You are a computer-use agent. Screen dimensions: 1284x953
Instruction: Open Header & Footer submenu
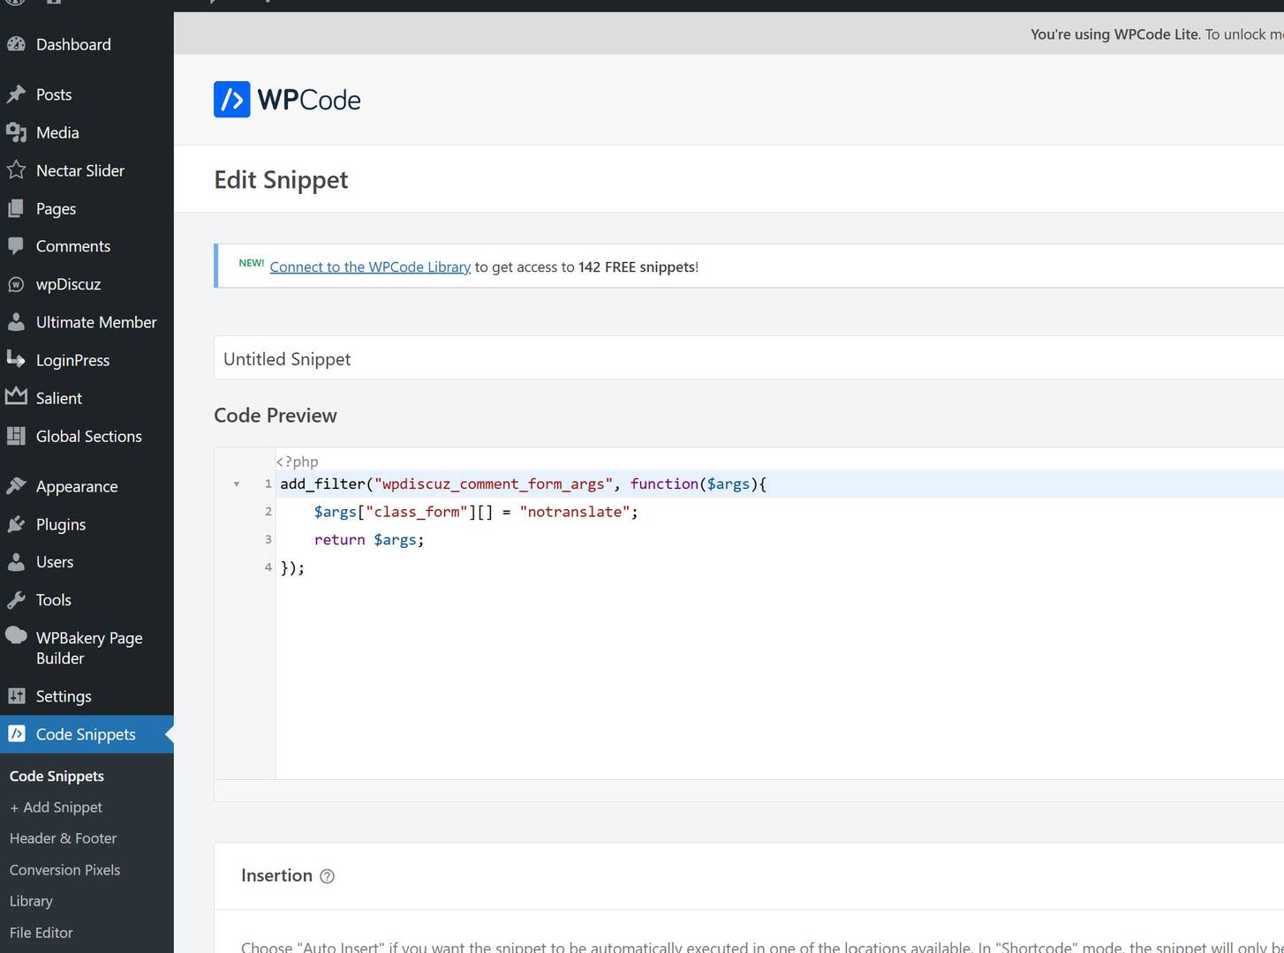pos(63,838)
